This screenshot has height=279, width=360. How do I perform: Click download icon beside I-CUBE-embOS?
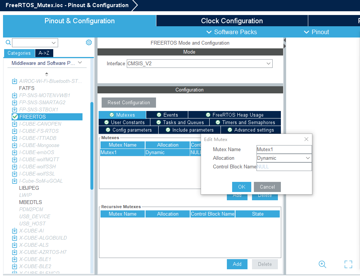(x=15, y=152)
